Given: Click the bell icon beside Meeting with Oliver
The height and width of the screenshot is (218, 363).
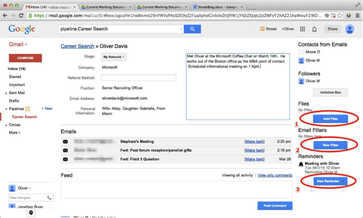Looking at the screenshot, I should [x=301, y=164].
